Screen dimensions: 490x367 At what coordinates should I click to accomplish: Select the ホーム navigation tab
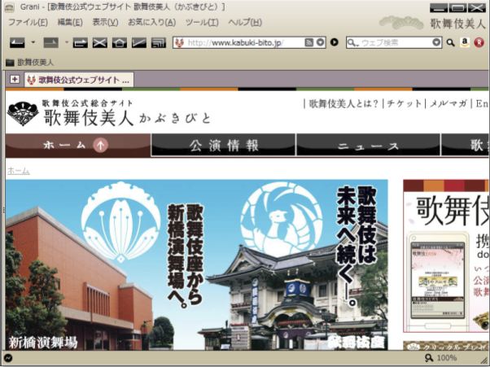pos(78,145)
